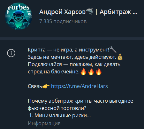Click the Почему арбитраж крипты question text
The height and width of the screenshot is (129, 144).
[x=80, y=105]
